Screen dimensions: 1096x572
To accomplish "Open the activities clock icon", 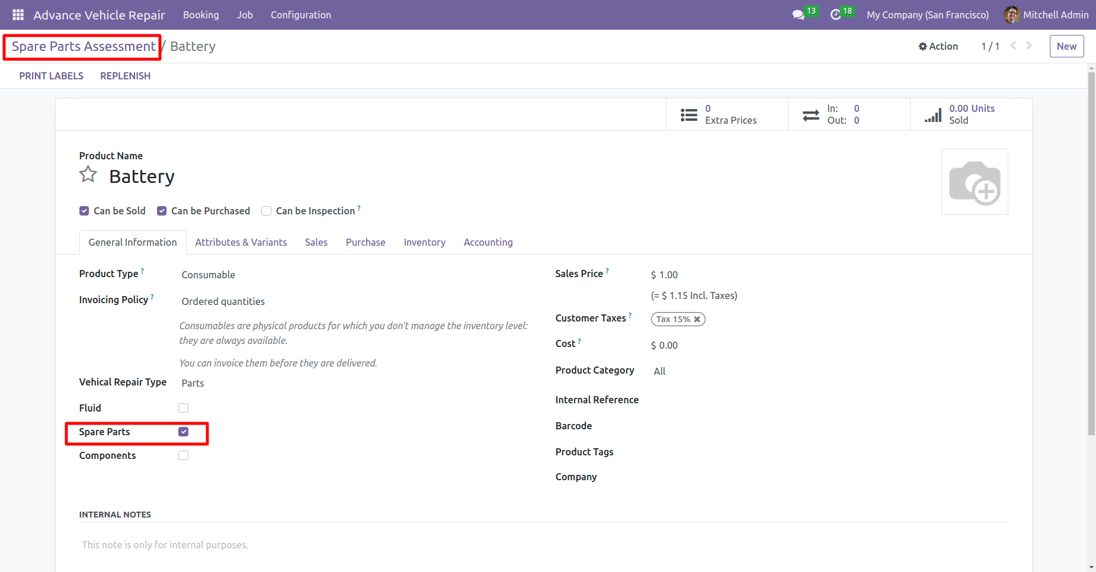I will click(835, 15).
